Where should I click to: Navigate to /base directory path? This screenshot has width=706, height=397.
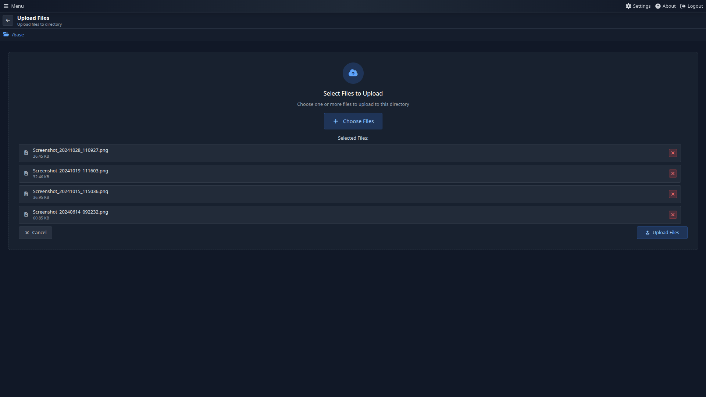coord(18,35)
